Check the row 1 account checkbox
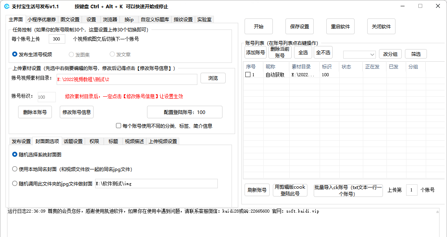Image resolution: width=447 pixels, height=237 pixels. coord(248,75)
